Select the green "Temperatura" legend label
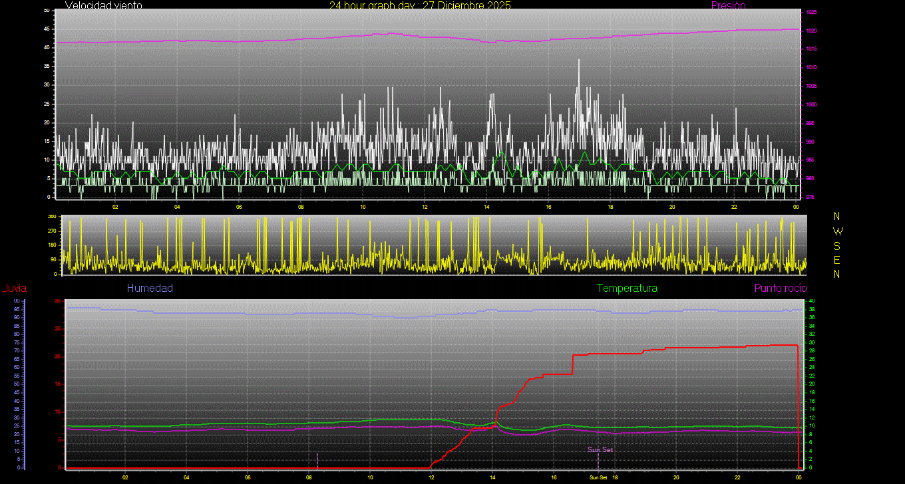 tap(627, 288)
